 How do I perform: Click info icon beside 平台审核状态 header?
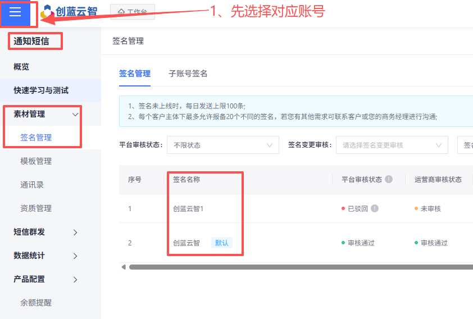coord(389,179)
